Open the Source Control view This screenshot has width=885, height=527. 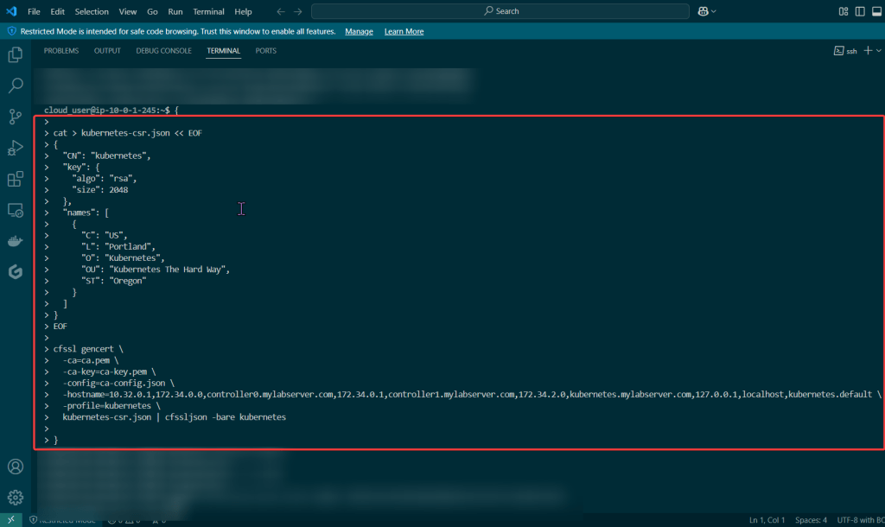point(15,117)
